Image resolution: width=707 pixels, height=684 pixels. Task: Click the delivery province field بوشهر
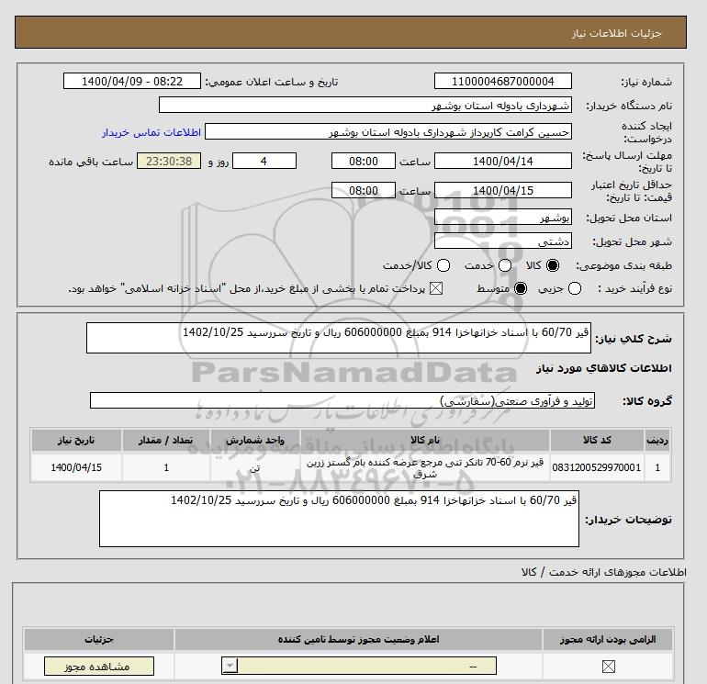tap(503, 218)
